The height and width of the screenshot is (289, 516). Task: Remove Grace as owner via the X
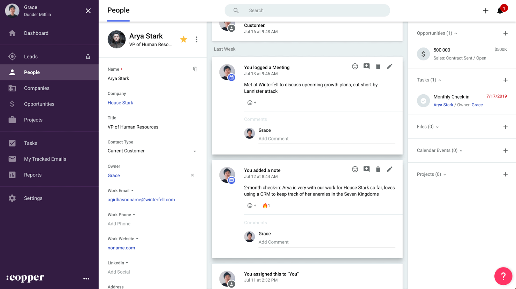(192, 175)
